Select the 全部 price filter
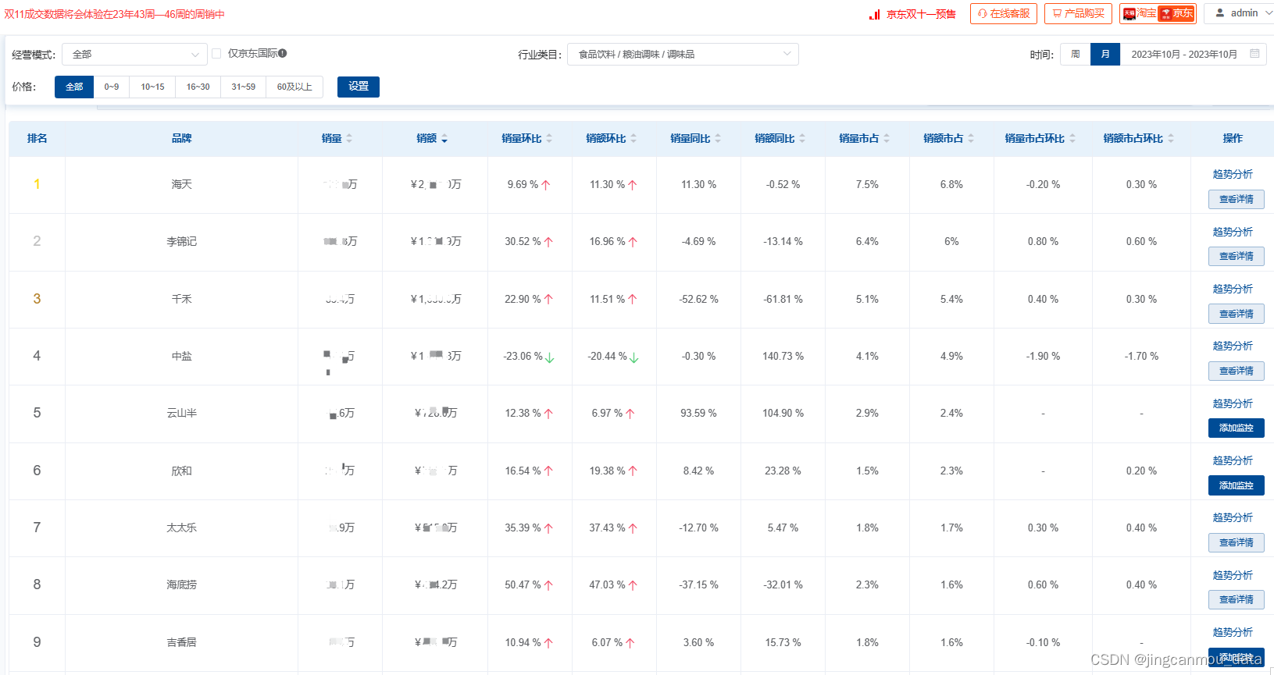Screen dimensions: 1274x675 (74, 87)
